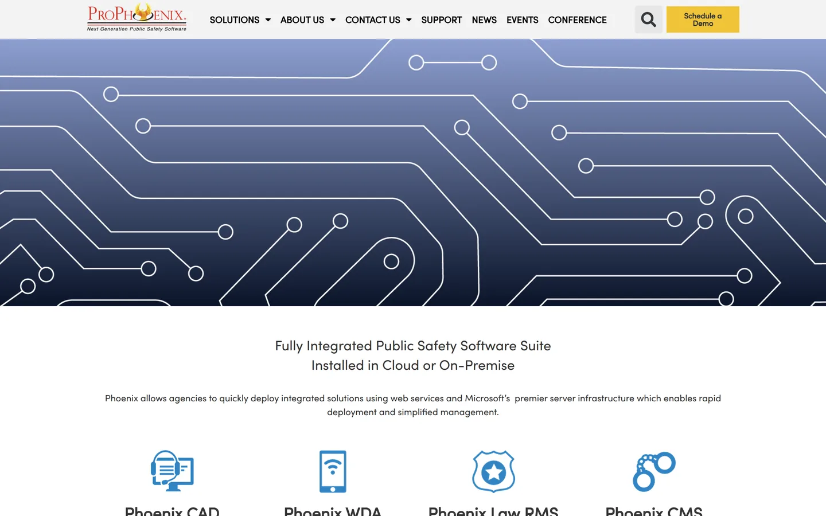Click the ProPhoenix logo
826x516 pixels.
[x=137, y=17]
